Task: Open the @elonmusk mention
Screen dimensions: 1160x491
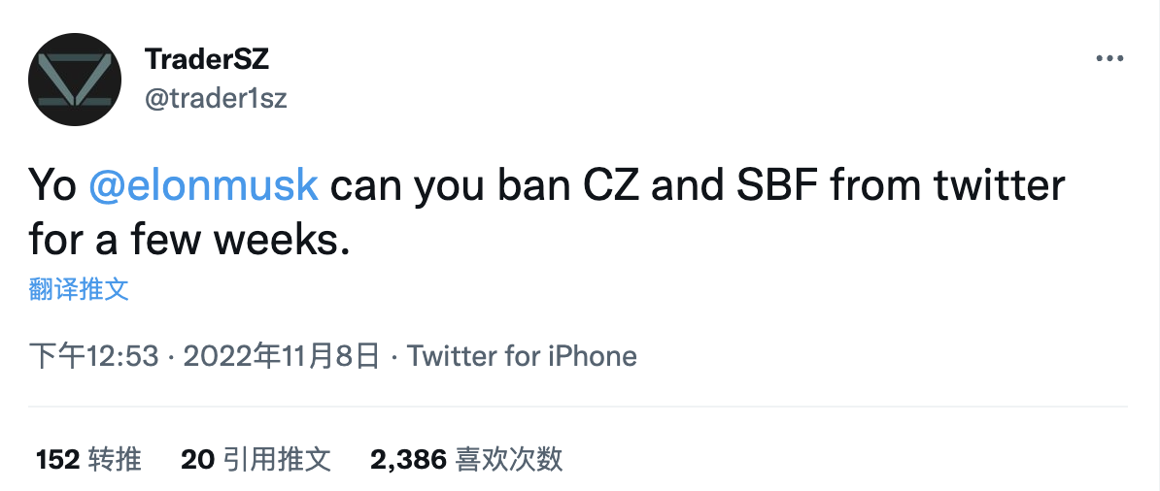Action: tap(203, 185)
